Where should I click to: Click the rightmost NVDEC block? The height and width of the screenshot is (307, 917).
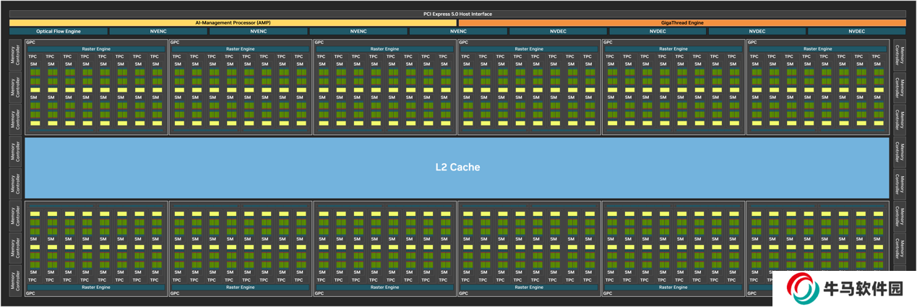tap(856, 31)
